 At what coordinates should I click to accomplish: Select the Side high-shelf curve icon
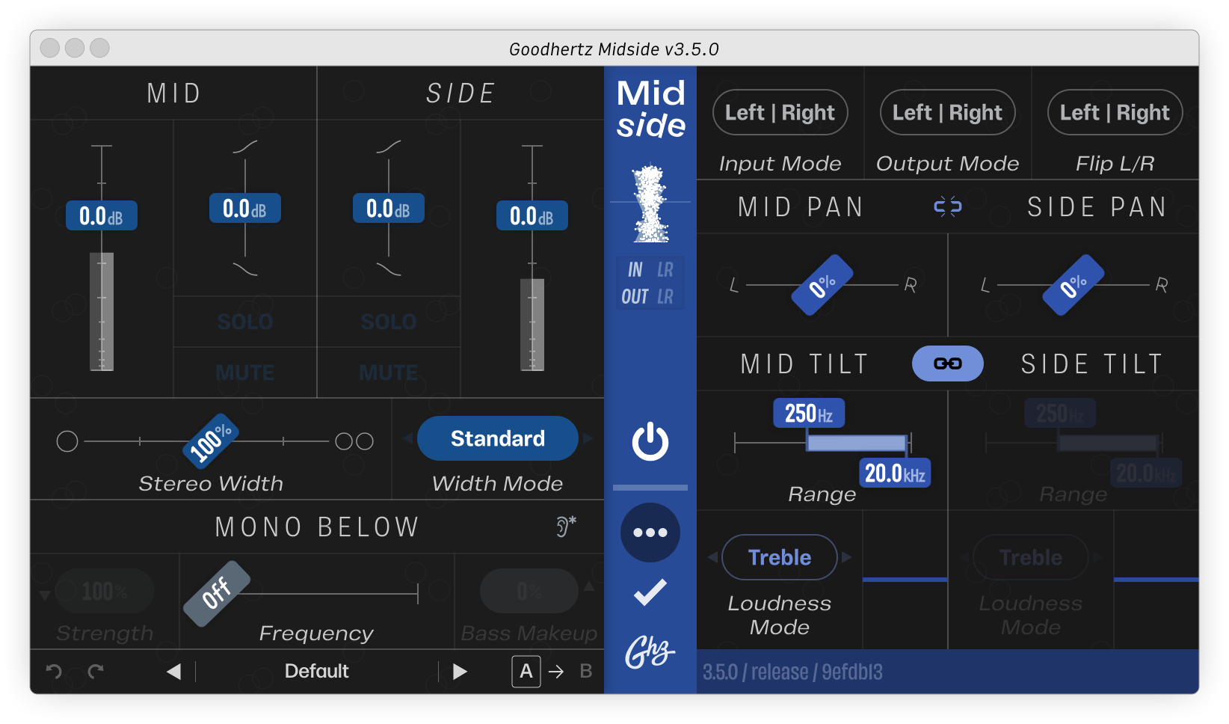pyautogui.click(x=389, y=147)
